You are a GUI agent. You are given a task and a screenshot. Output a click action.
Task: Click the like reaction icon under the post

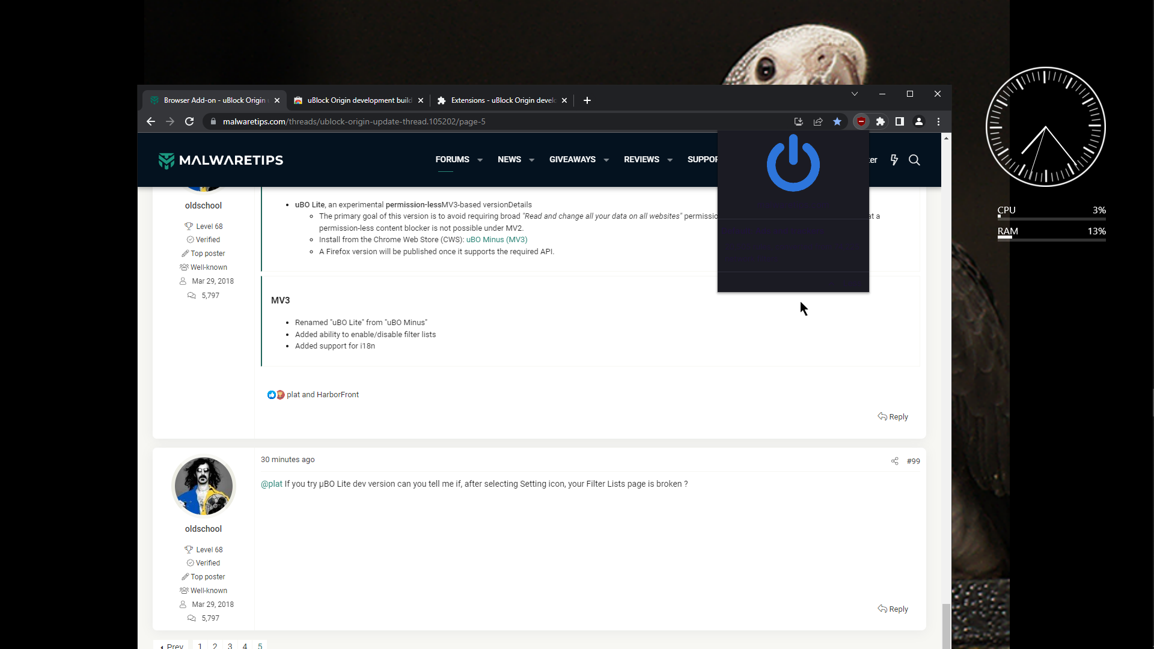(271, 395)
